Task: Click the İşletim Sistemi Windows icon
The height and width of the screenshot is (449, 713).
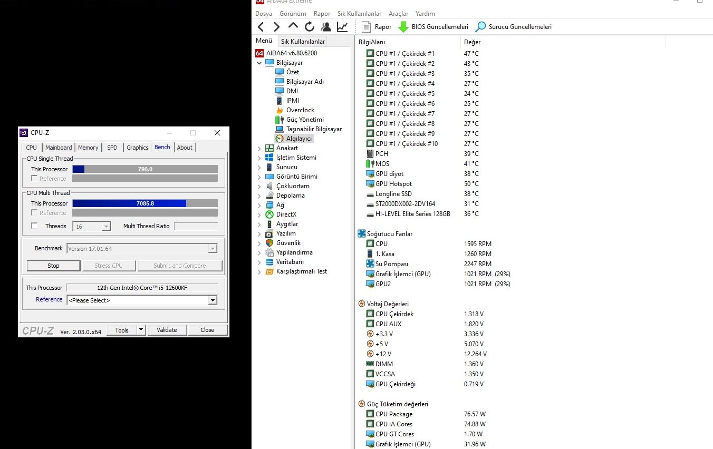Action: pyautogui.click(x=269, y=158)
